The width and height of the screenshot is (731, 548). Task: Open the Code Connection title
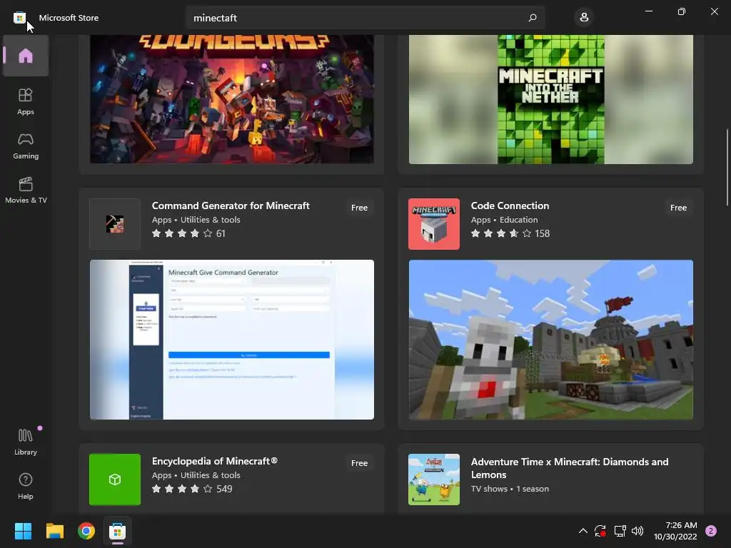(x=510, y=205)
